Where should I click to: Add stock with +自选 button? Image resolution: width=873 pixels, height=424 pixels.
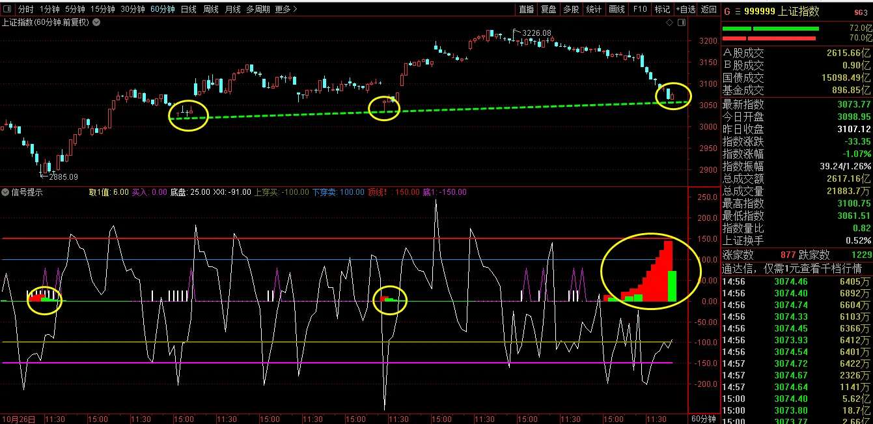click(x=686, y=9)
